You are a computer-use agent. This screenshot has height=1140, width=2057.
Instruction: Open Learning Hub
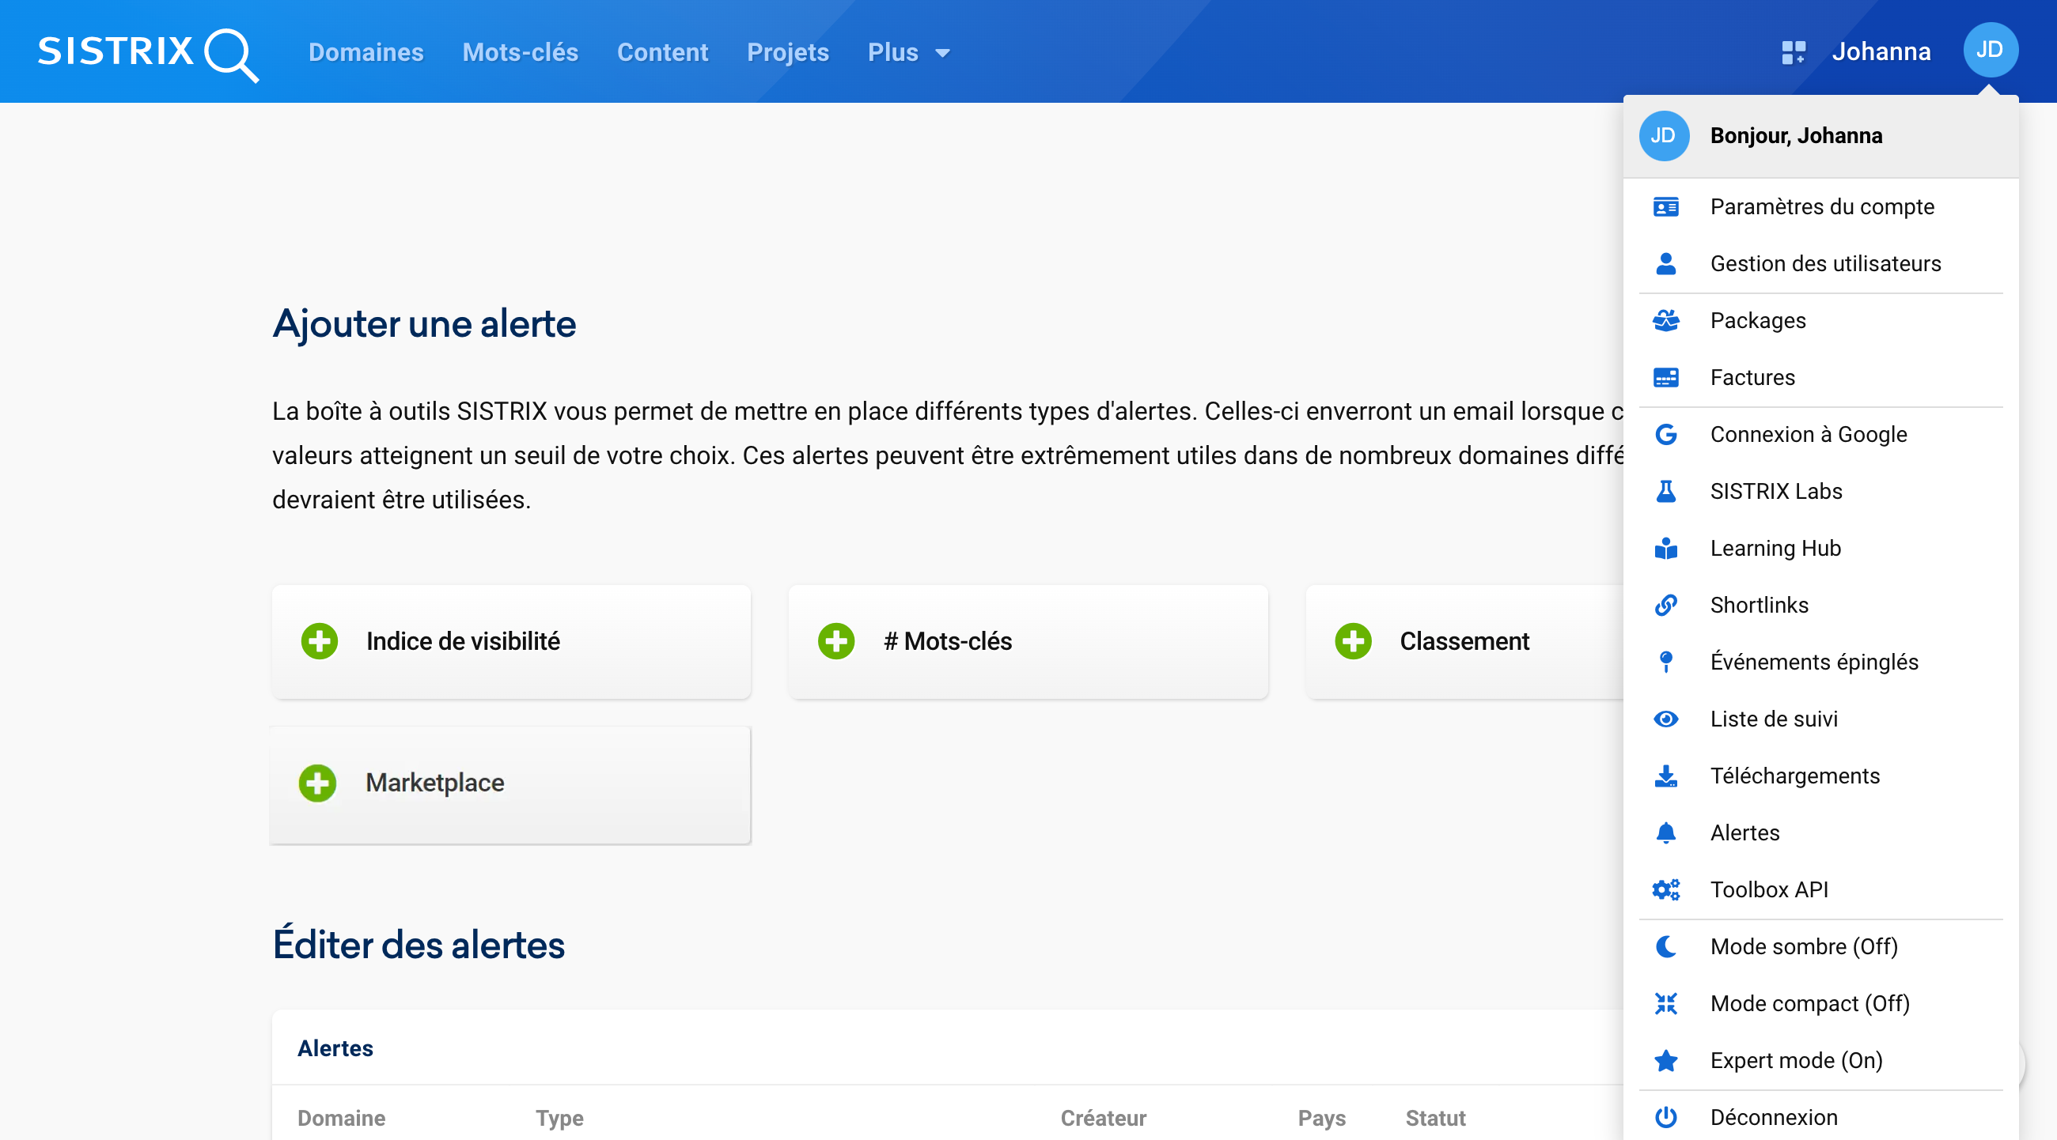tap(1820, 549)
